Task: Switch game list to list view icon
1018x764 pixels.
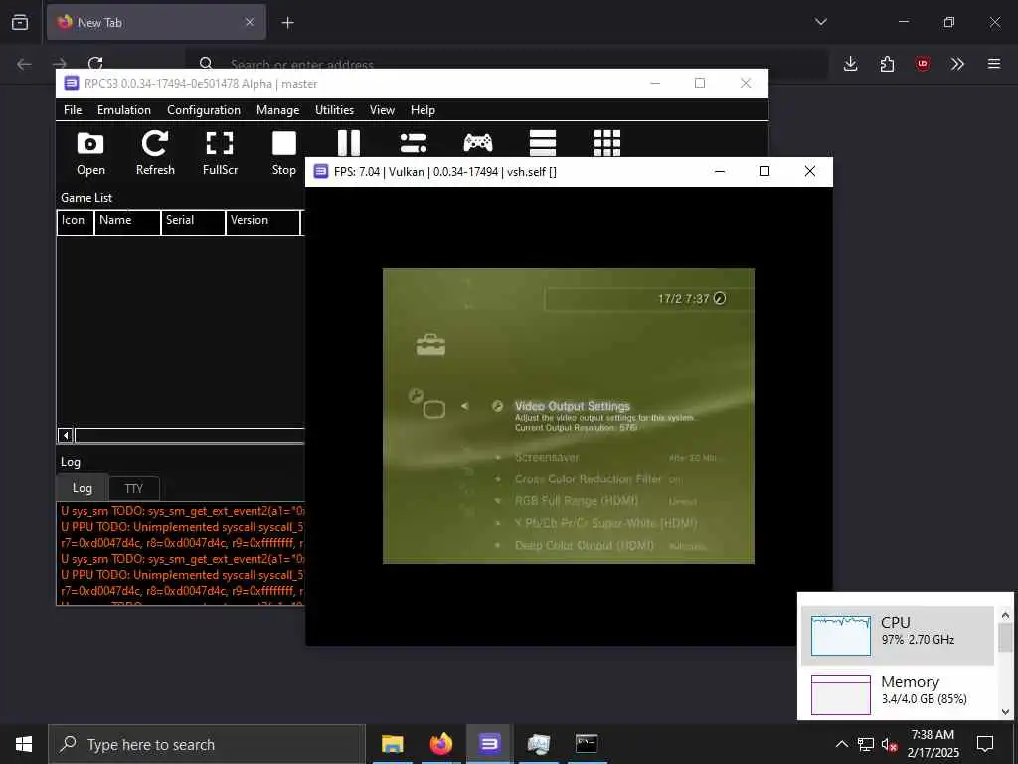Action: click(543, 143)
